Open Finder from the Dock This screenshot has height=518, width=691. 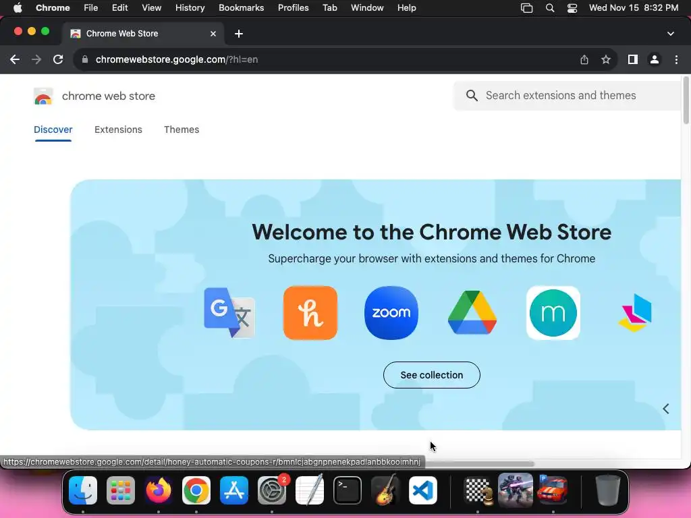(83, 490)
